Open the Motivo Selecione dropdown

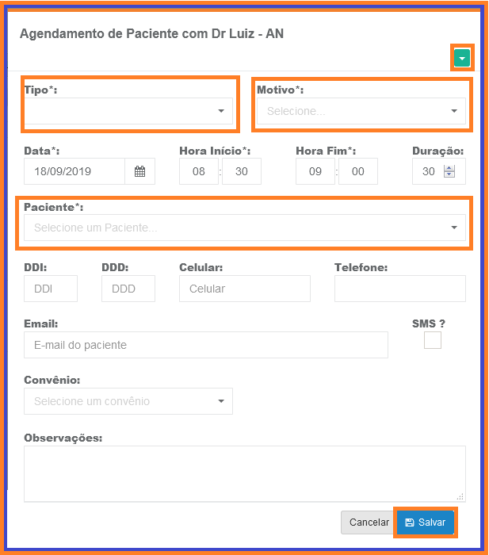tap(361, 111)
